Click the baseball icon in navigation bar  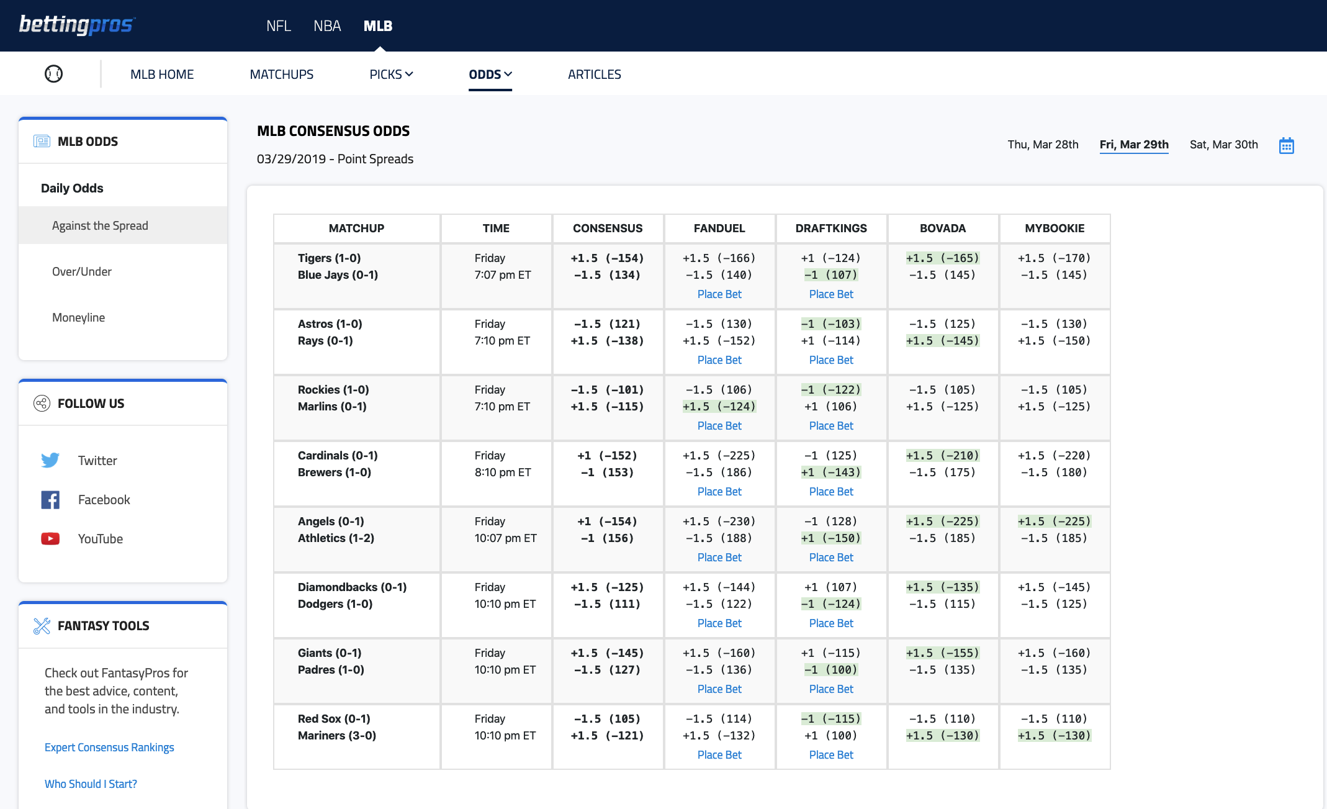54,74
